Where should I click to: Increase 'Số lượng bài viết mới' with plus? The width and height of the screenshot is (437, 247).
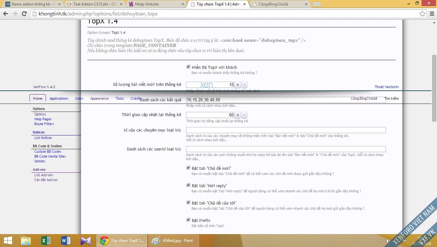click(238, 85)
